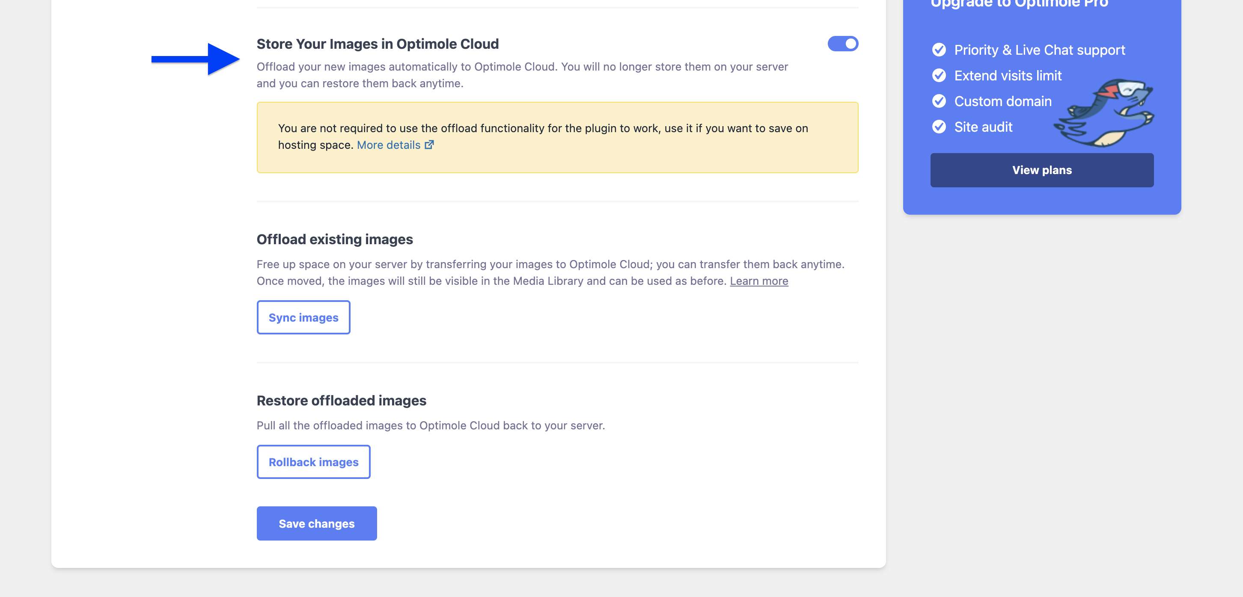
Task: Click the Upgrade to Optimole Pro title
Action: (x=1019, y=4)
